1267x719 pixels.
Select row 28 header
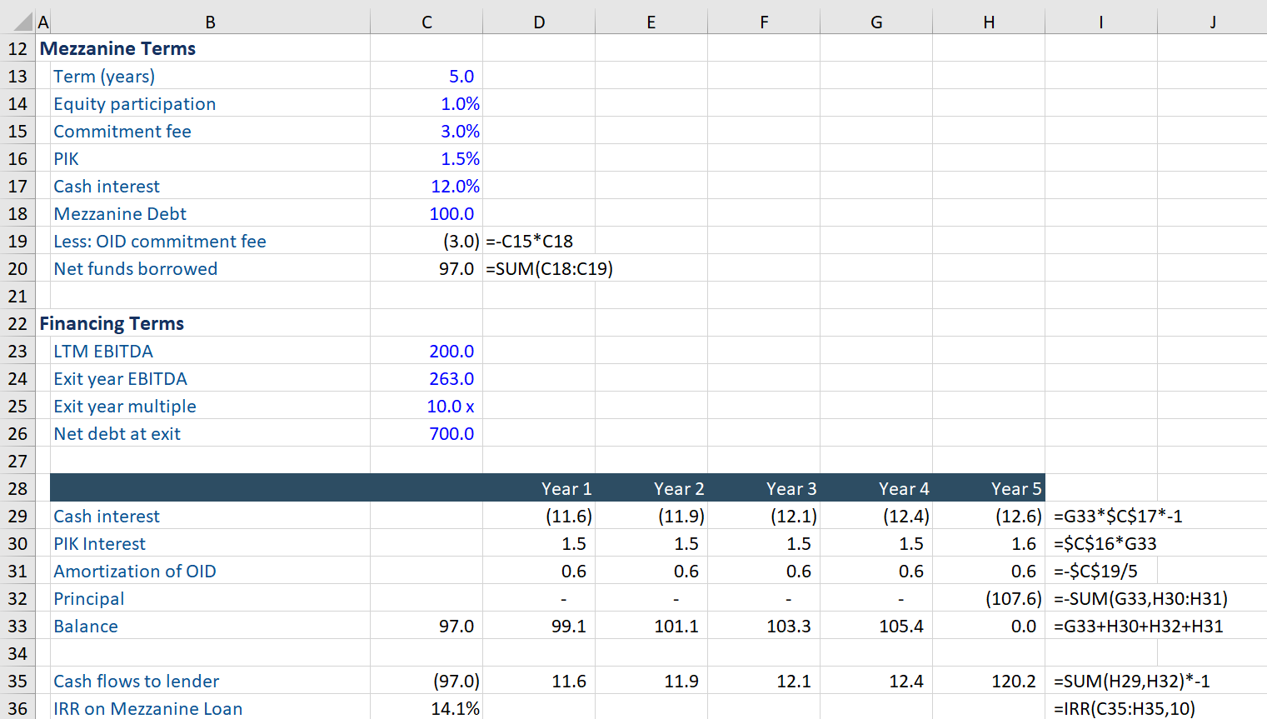click(17, 489)
